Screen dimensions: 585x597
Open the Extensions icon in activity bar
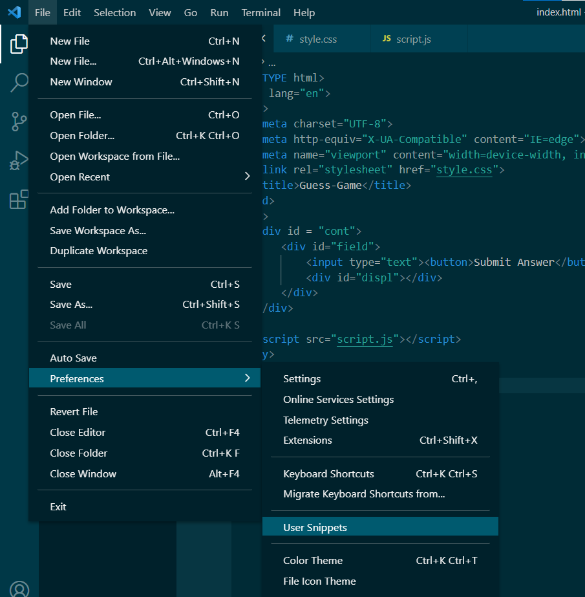pyautogui.click(x=19, y=199)
